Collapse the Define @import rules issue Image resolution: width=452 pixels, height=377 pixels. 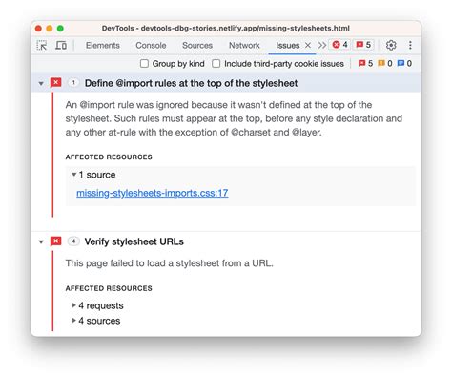[x=41, y=83]
